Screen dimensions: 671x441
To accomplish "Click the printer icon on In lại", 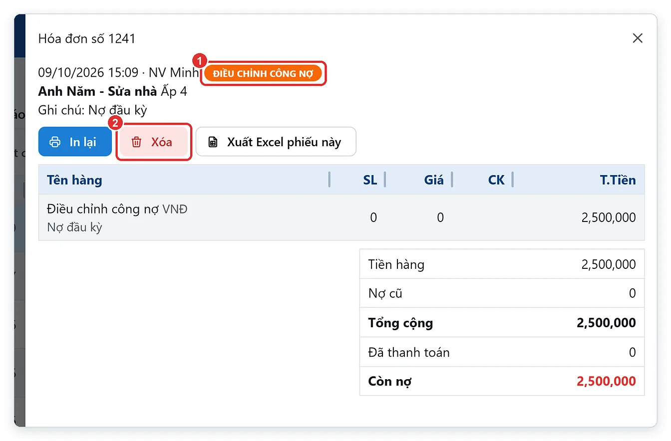I will pyautogui.click(x=55, y=142).
